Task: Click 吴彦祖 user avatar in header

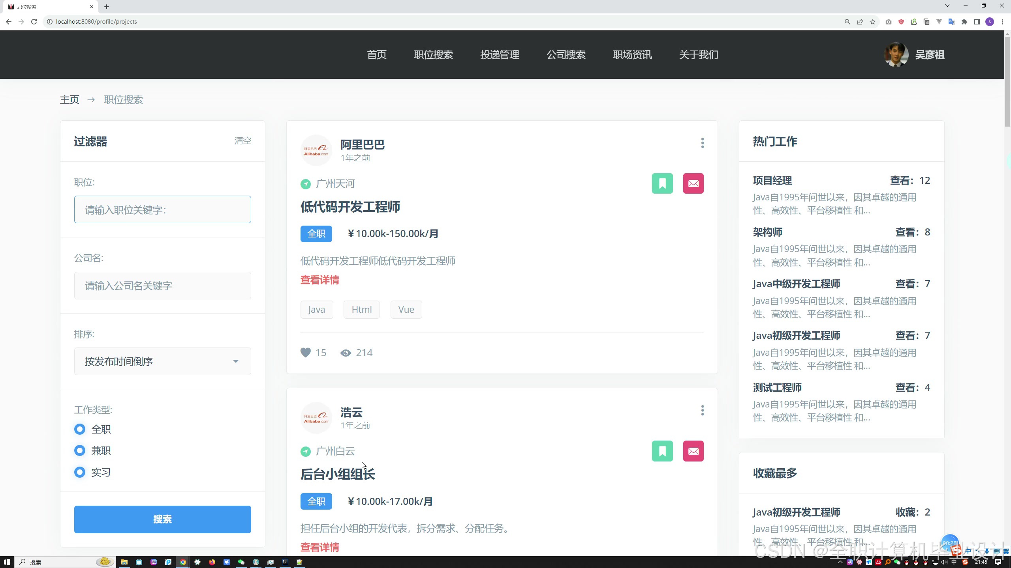Action: (896, 54)
